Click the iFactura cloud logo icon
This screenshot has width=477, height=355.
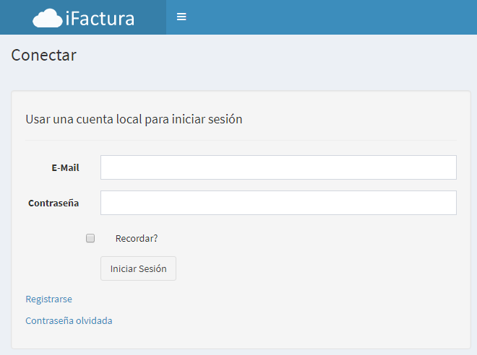(x=48, y=18)
